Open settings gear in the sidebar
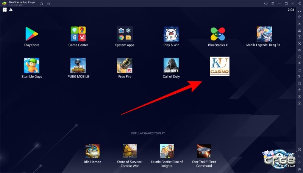303x173 pixels. [x=300, y=149]
